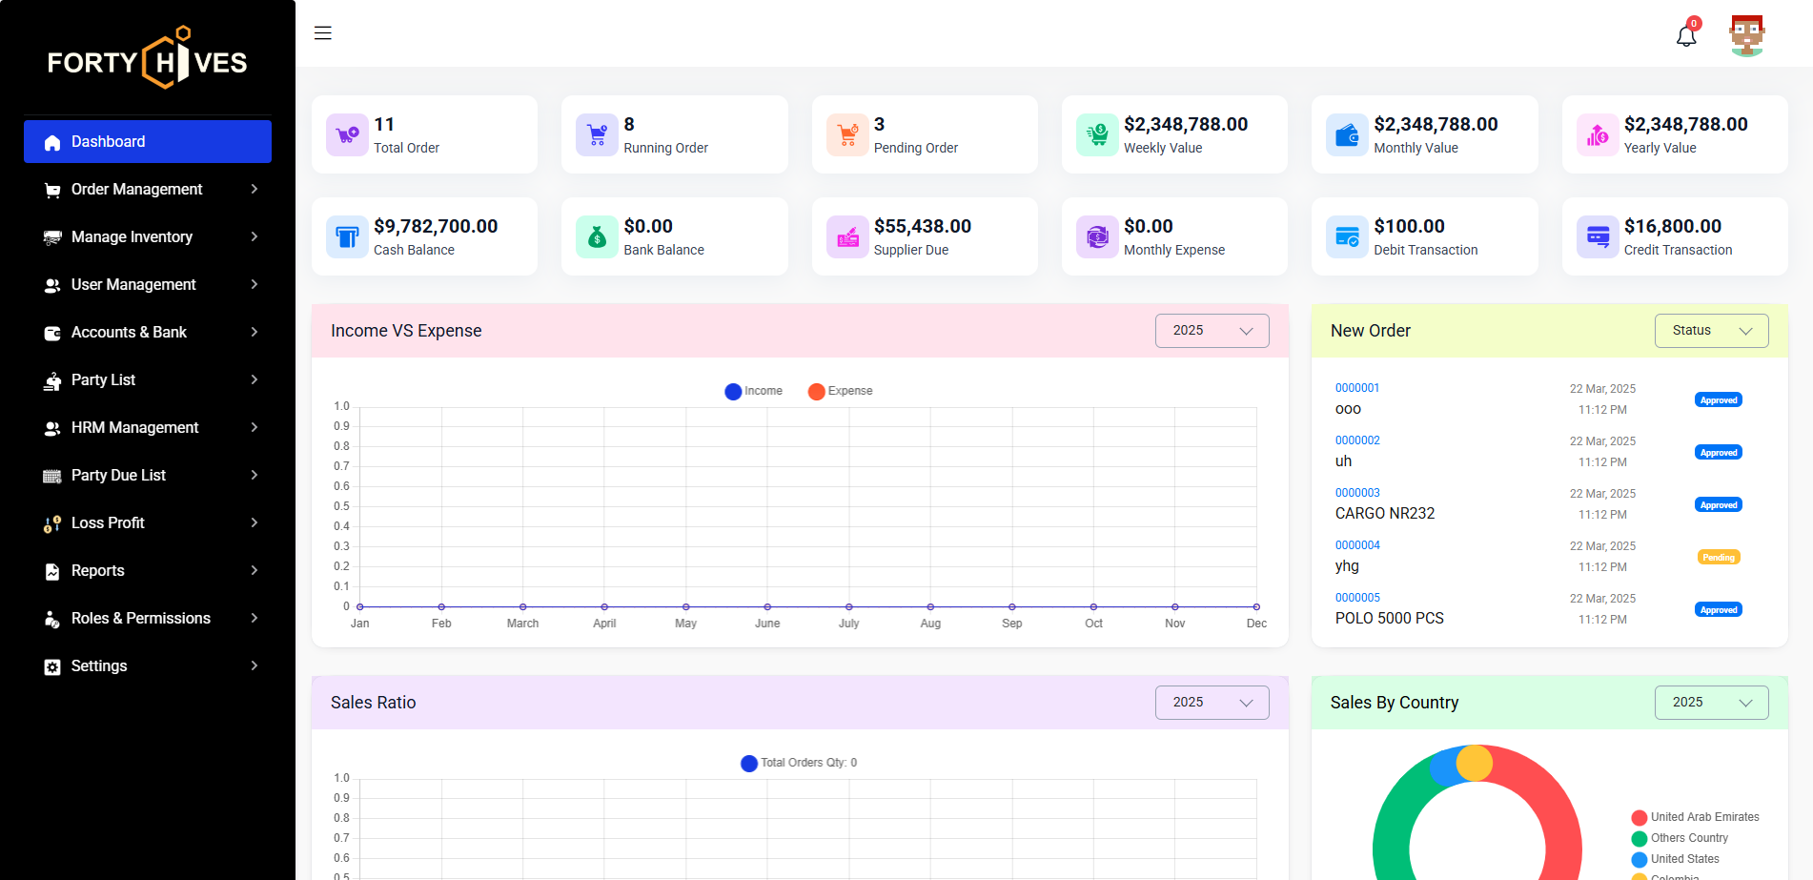Expand the Settings chevron
The height and width of the screenshot is (880, 1813).
pos(255,665)
